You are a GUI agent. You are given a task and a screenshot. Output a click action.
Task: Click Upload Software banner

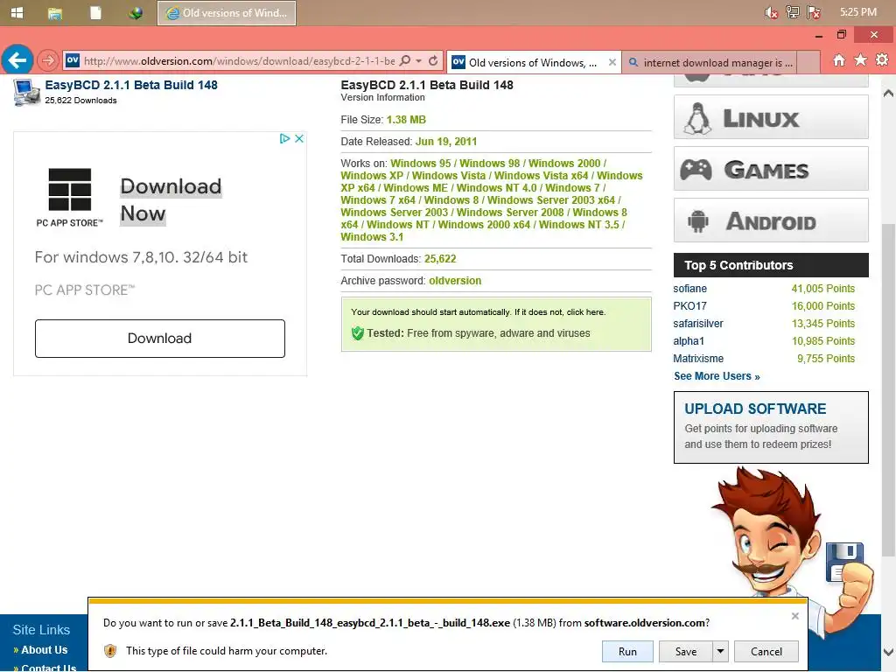coord(771,427)
